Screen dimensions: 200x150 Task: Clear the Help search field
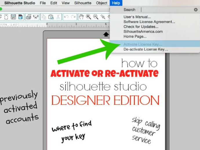pyautogui.click(x=196, y=10)
